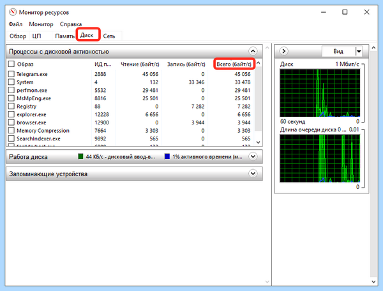The height and width of the screenshot is (291, 383).
Task: Sort by Чтение (байт/с) column header
Action: tap(140, 64)
